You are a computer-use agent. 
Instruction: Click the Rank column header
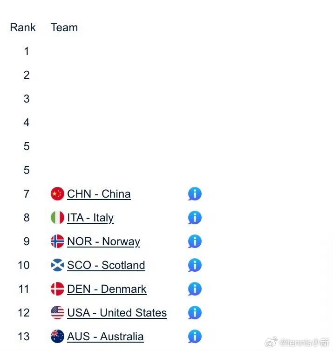coord(23,28)
